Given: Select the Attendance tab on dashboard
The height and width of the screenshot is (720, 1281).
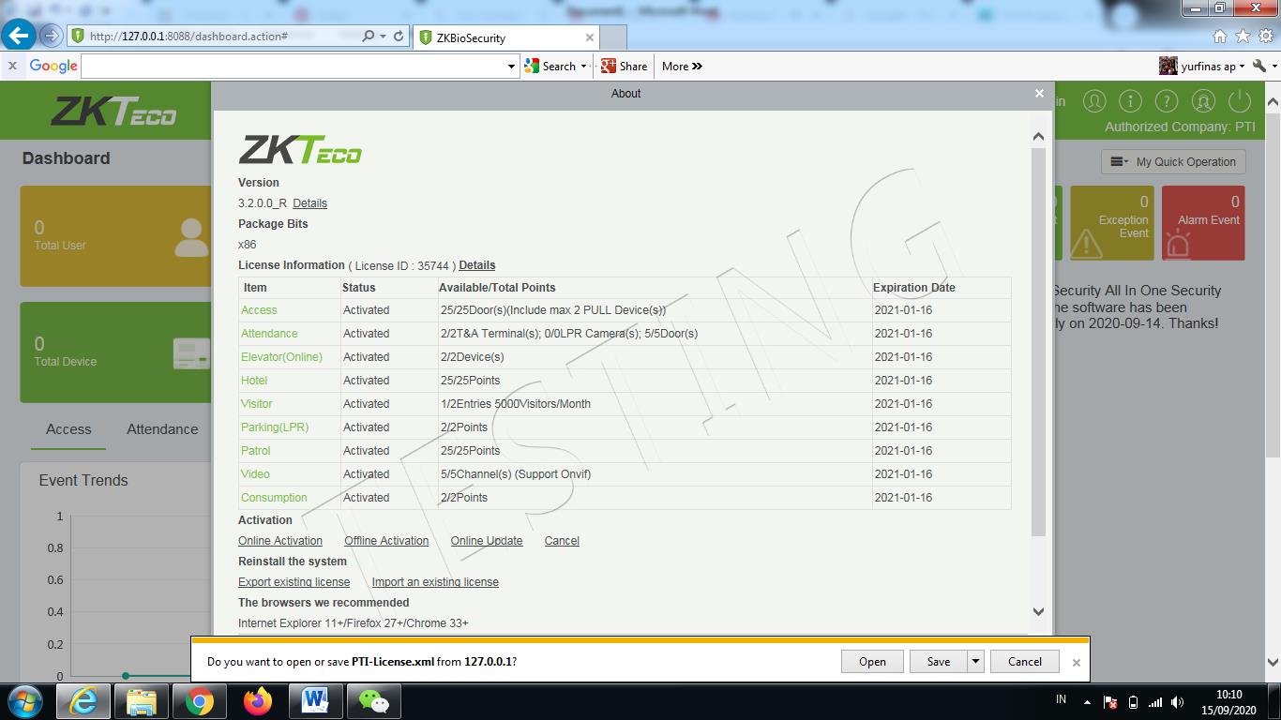Looking at the screenshot, I should (x=162, y=429).
